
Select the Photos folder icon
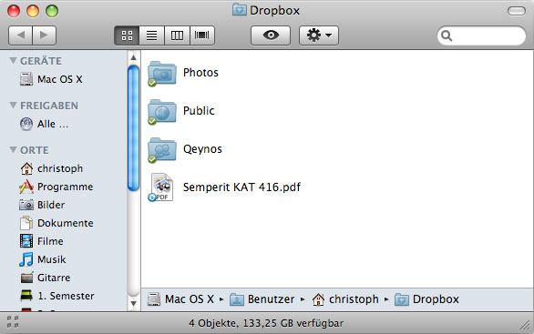coord(162,73)
